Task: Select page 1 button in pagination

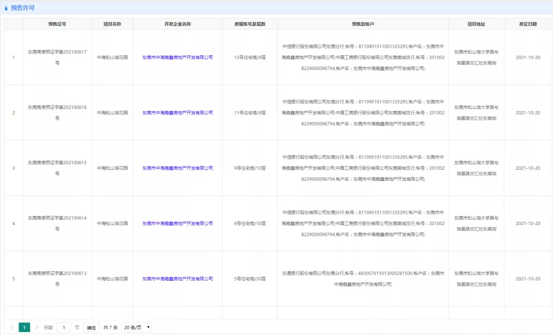Action: 25,327
